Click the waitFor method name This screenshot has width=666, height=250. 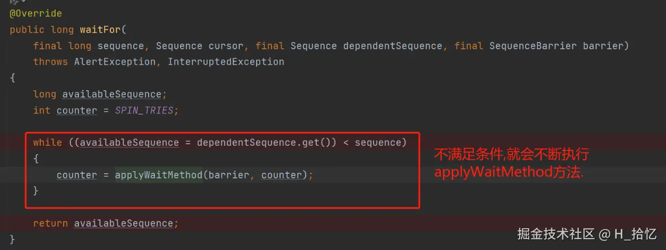point(100,30)
